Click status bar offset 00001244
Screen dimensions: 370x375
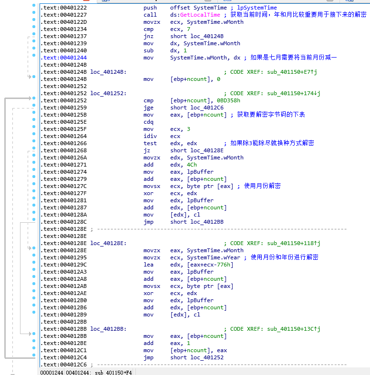click(x=51, y=372)
